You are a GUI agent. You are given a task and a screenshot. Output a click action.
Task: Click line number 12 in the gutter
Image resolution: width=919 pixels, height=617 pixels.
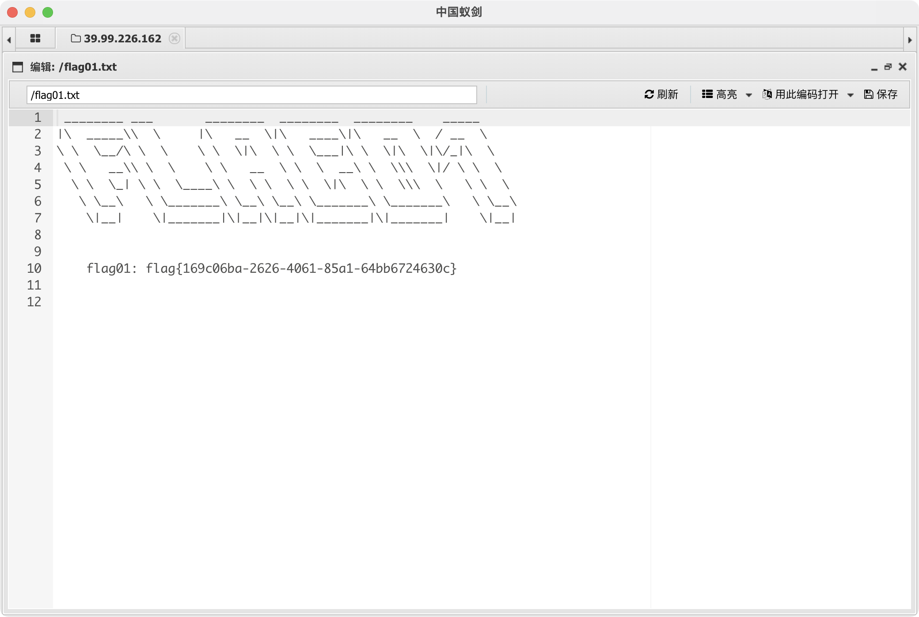point(34,302)
